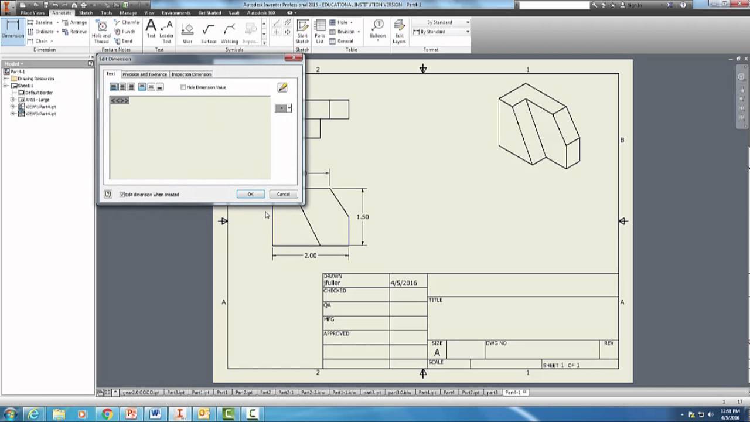Select the center text justification button in the dialog
Screen dimensions: 750x422
tap(122, 87)
